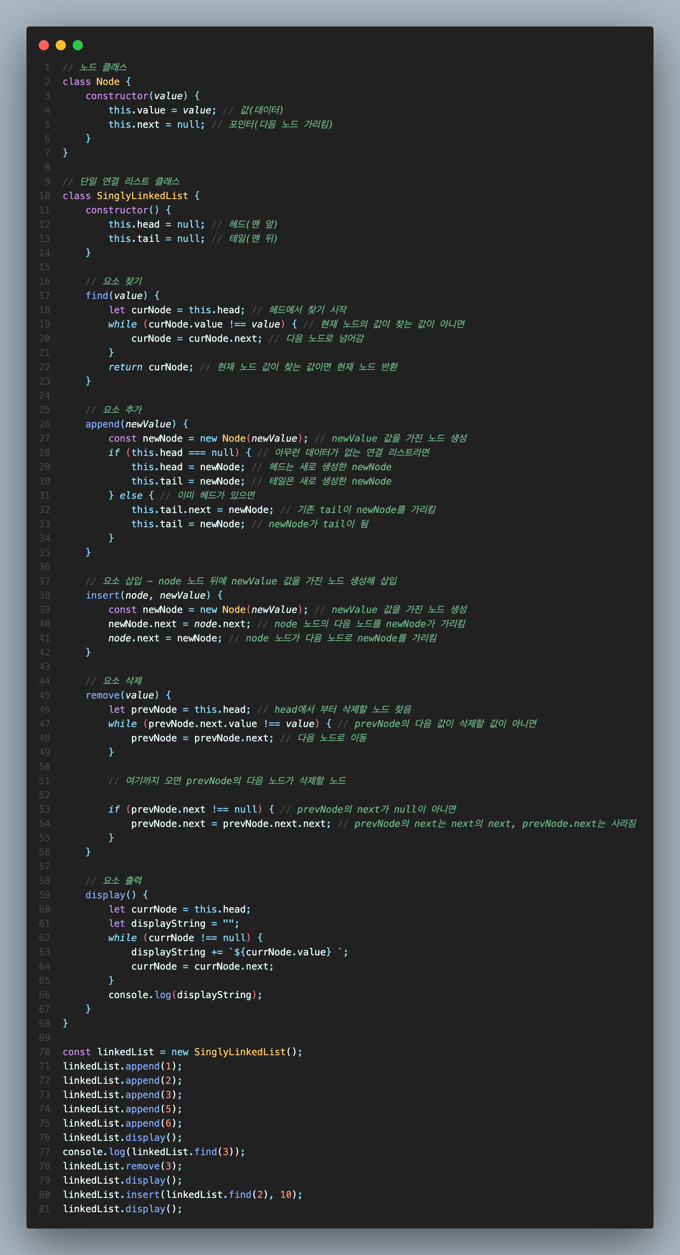Screen dimensions: 680x1255
Task: Click 'this.tail.next = newNode' statement
Action: [202, 510]
